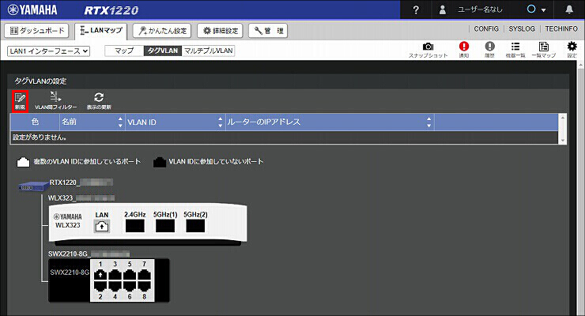Click the notification bell icon

tap(569, 9)
